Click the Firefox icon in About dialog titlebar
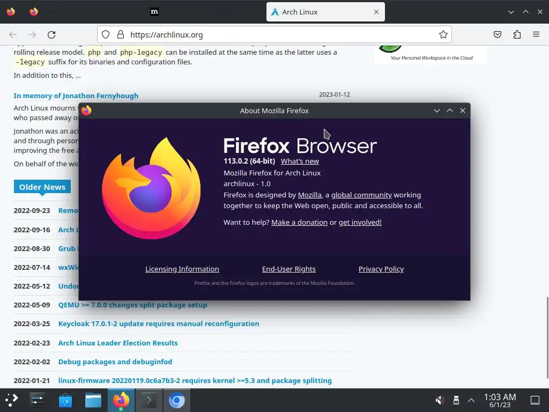Viewport: 549px width, 412px height. point(86,111)
